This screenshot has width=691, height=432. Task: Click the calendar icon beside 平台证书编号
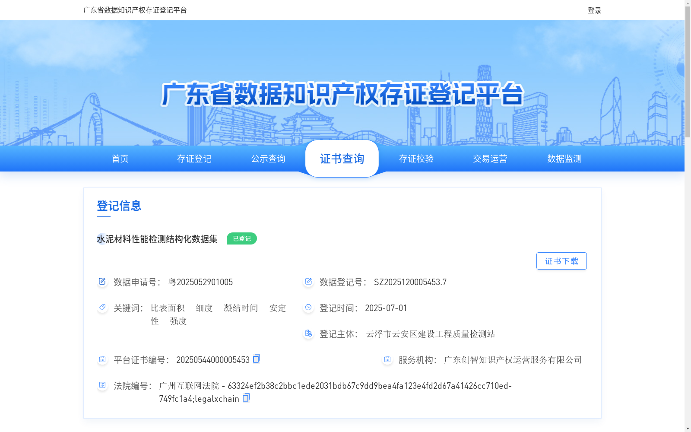click(102, 359)
